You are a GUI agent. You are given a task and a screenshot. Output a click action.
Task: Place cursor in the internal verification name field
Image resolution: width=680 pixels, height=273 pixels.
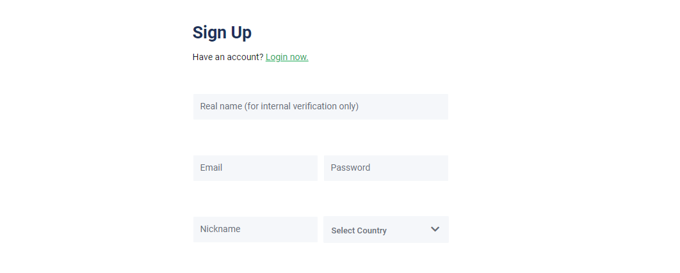click(320, 106)
